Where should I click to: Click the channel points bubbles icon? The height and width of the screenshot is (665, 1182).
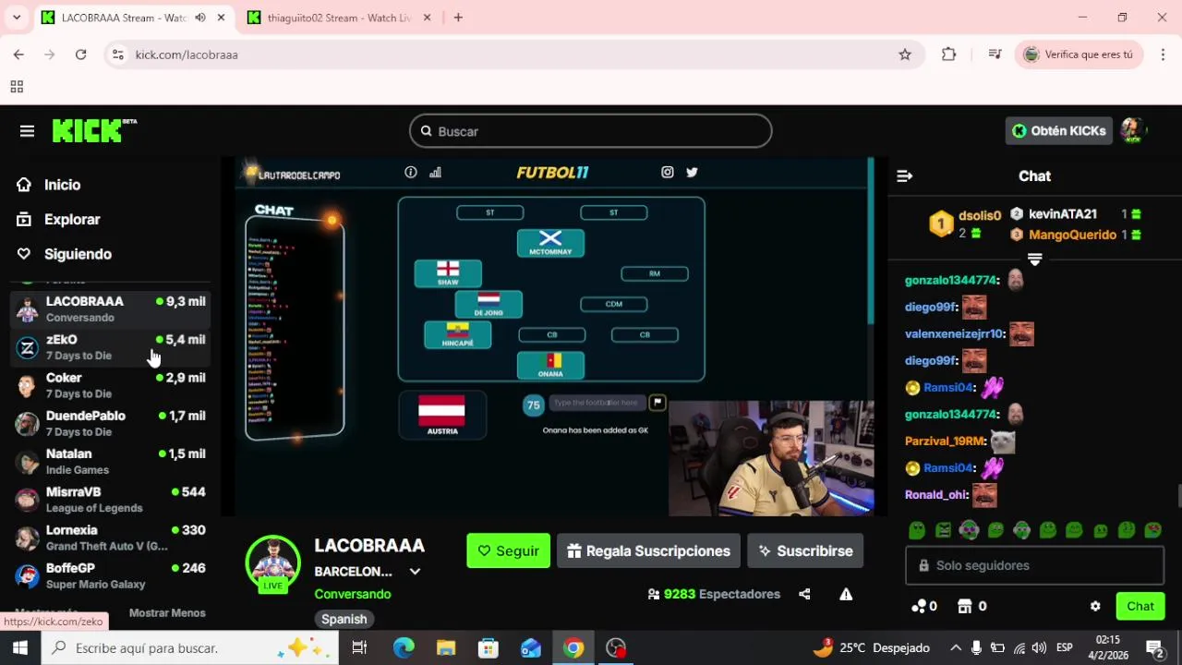919,606
